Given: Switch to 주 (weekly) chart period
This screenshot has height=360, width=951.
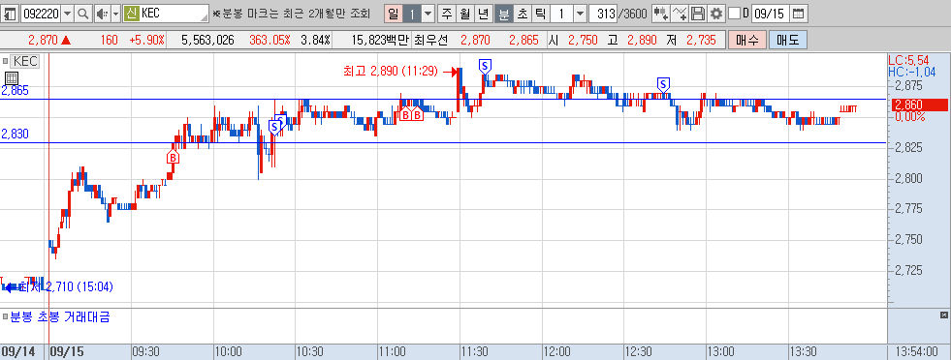Looking at the screenshot, I should 447,13.
